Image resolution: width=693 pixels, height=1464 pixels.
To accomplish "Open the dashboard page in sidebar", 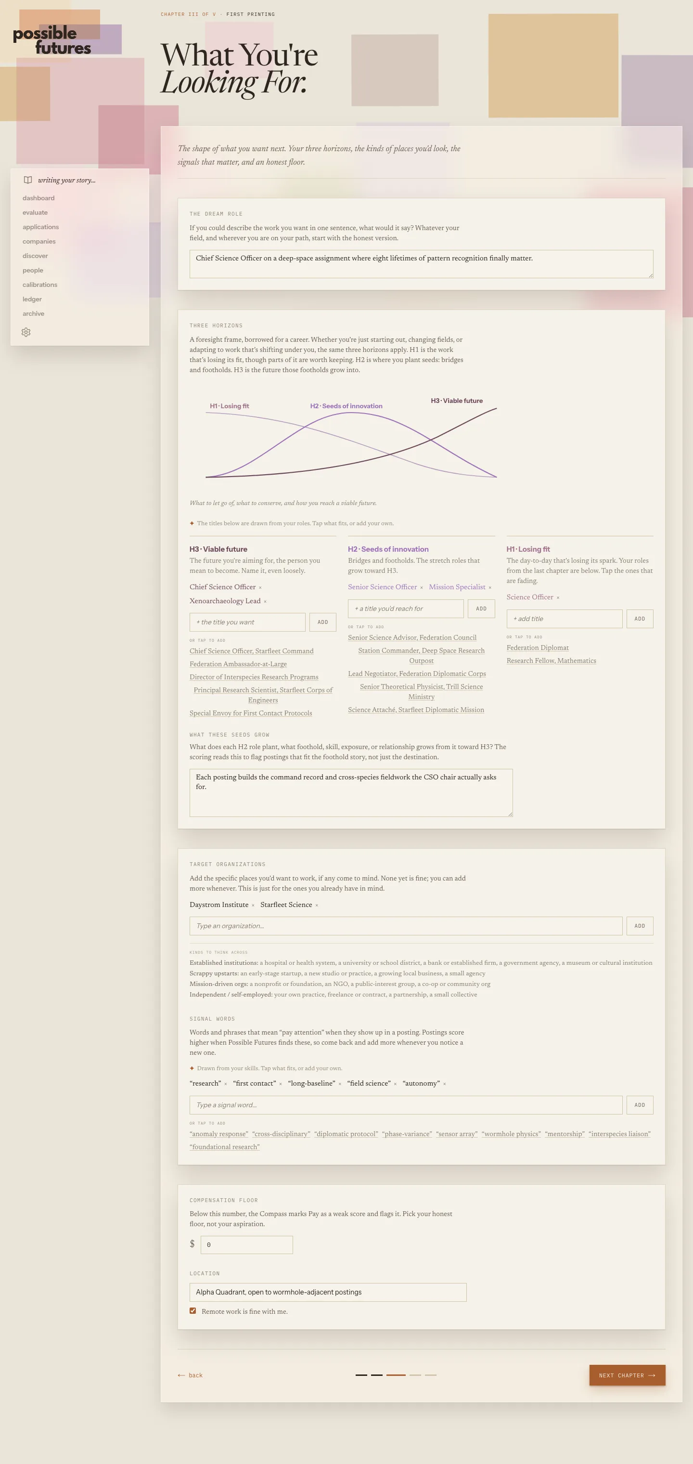I will tap(38, 198).
